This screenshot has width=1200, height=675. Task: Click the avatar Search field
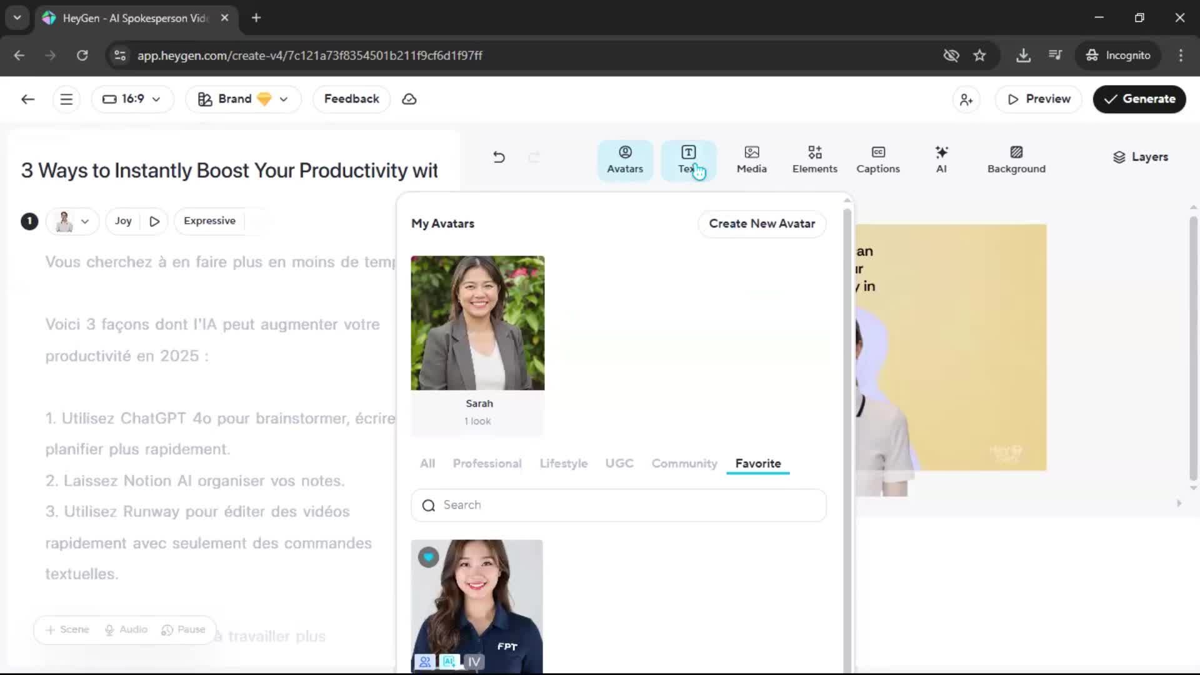point(618,505)
